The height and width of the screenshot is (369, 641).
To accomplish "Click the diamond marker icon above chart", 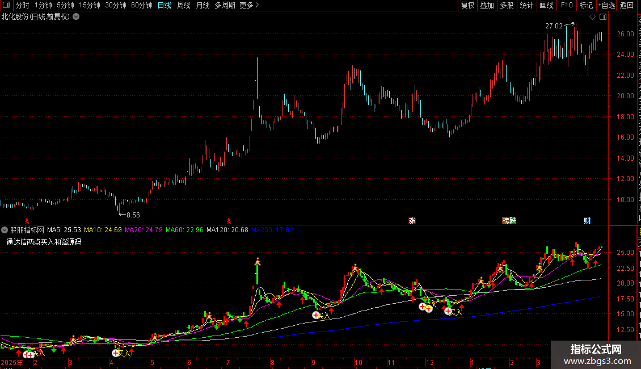I will [x=592, y=17].
